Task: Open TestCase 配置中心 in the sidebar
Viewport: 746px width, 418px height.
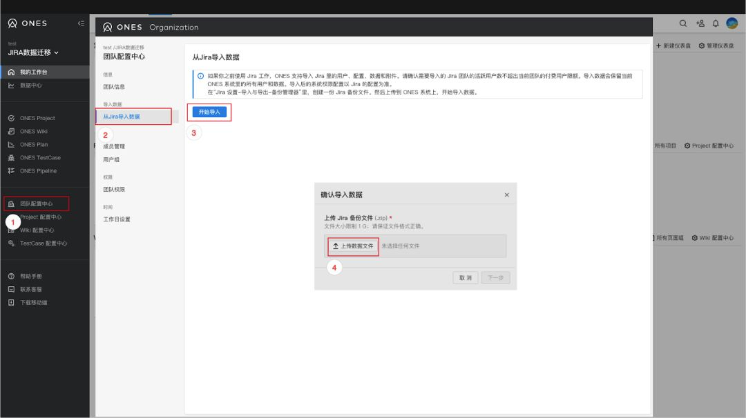Action: (45, 243)
